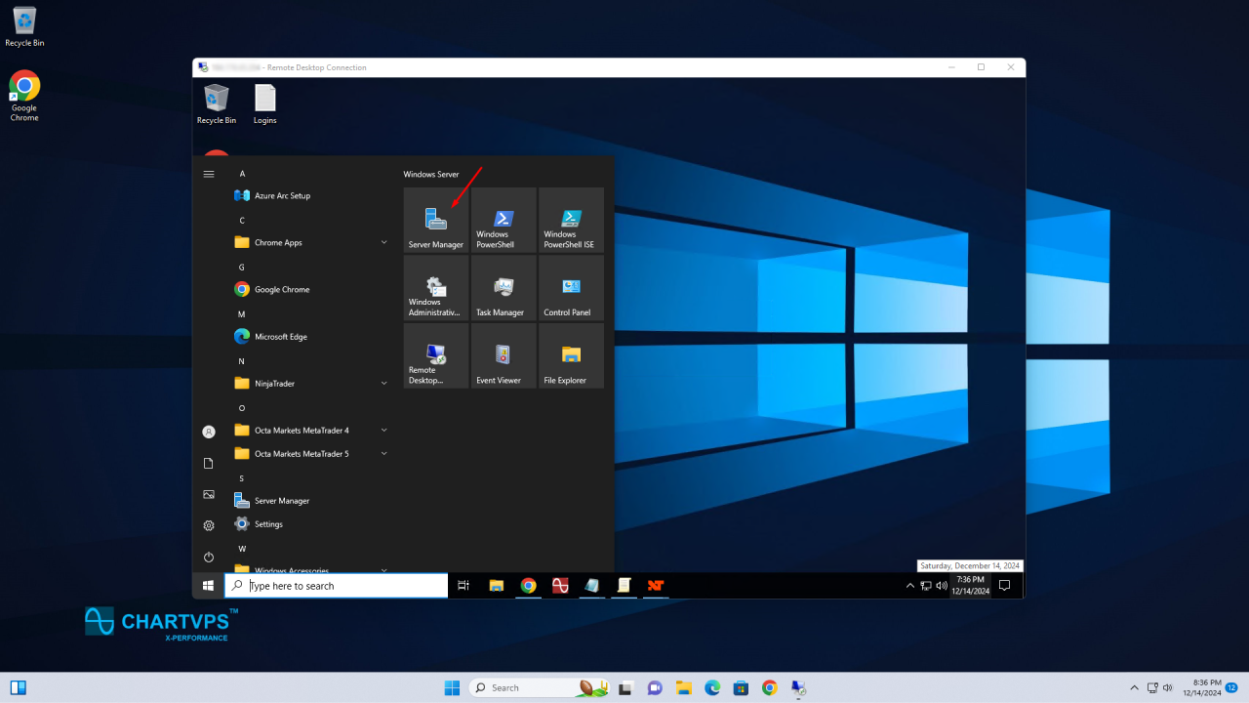This screenshot has width=1249, height=703.
Task: Click the remote volume icon
Action: click(x=942, y=586)
